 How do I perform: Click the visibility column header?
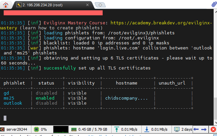81,83
